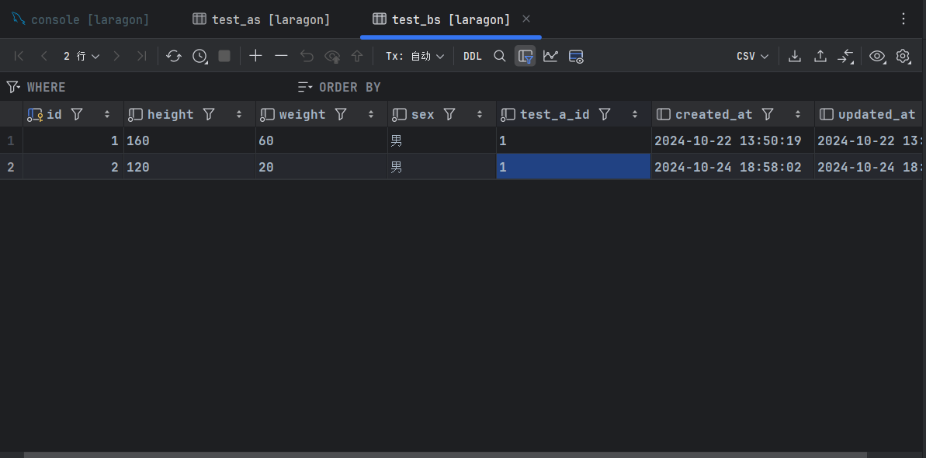This screenshot has width=926, height=458.
Task: Click the import data upload icon
Action: 820,56
